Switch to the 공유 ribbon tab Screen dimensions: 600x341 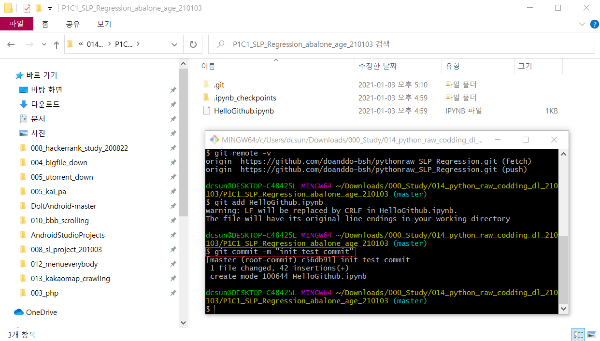click(x=73, y=24)
